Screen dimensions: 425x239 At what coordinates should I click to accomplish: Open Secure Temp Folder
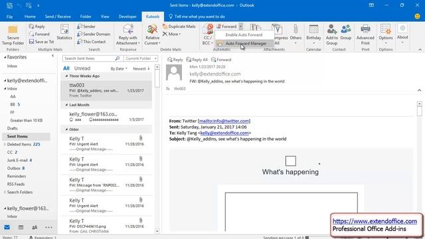[13, 35]
